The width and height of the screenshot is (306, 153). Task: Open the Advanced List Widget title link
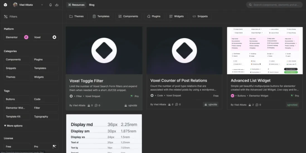(x=251, y=80)
